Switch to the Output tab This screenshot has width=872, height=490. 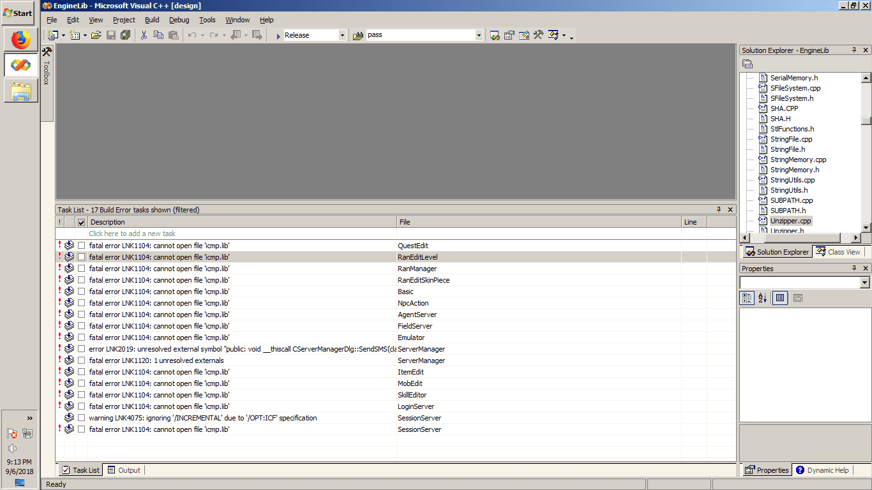[x=124, y=470]
